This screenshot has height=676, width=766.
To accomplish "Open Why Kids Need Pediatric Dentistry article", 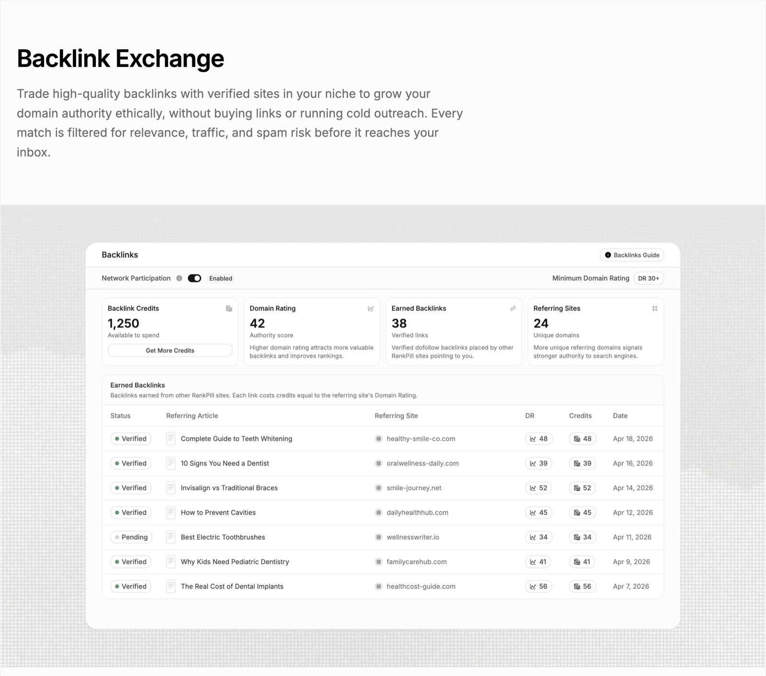I will (235, 562).
